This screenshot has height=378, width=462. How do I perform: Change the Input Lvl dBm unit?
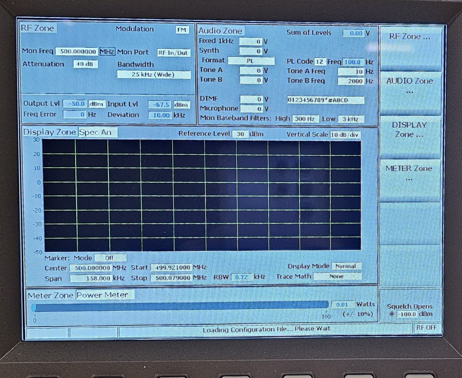[x=181, y=105]
